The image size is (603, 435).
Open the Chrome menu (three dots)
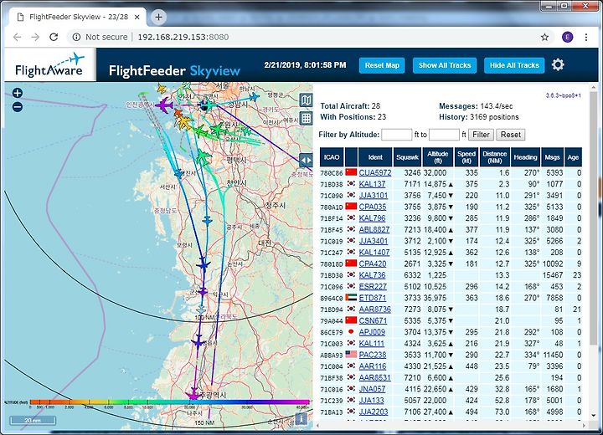pos(586,37)
